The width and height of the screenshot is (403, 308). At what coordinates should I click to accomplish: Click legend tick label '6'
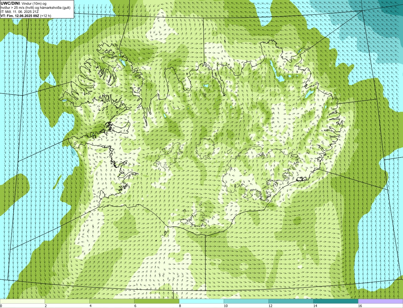click(x=135, y=306)
